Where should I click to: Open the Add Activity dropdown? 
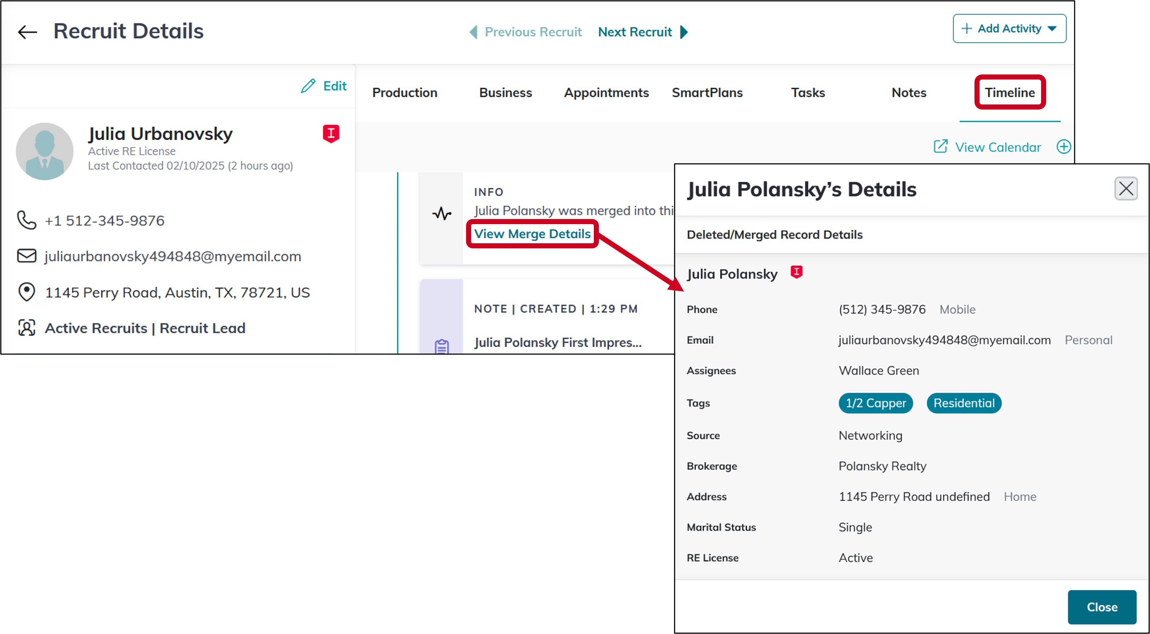click(1009, 29)
